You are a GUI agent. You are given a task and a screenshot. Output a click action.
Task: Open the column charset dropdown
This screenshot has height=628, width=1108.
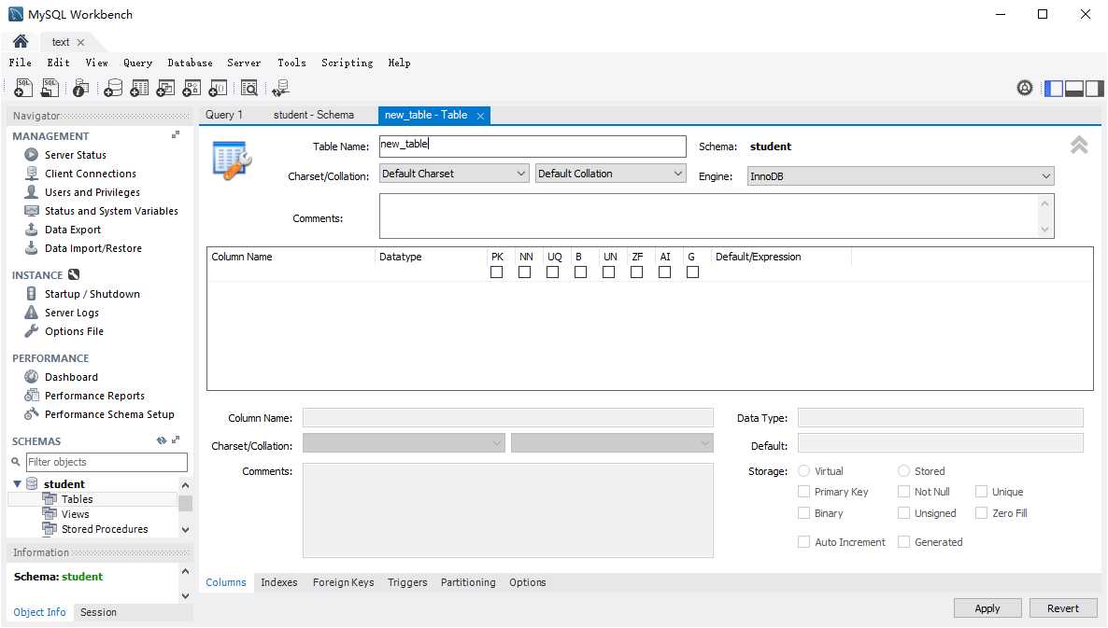(x=404, y=443)
